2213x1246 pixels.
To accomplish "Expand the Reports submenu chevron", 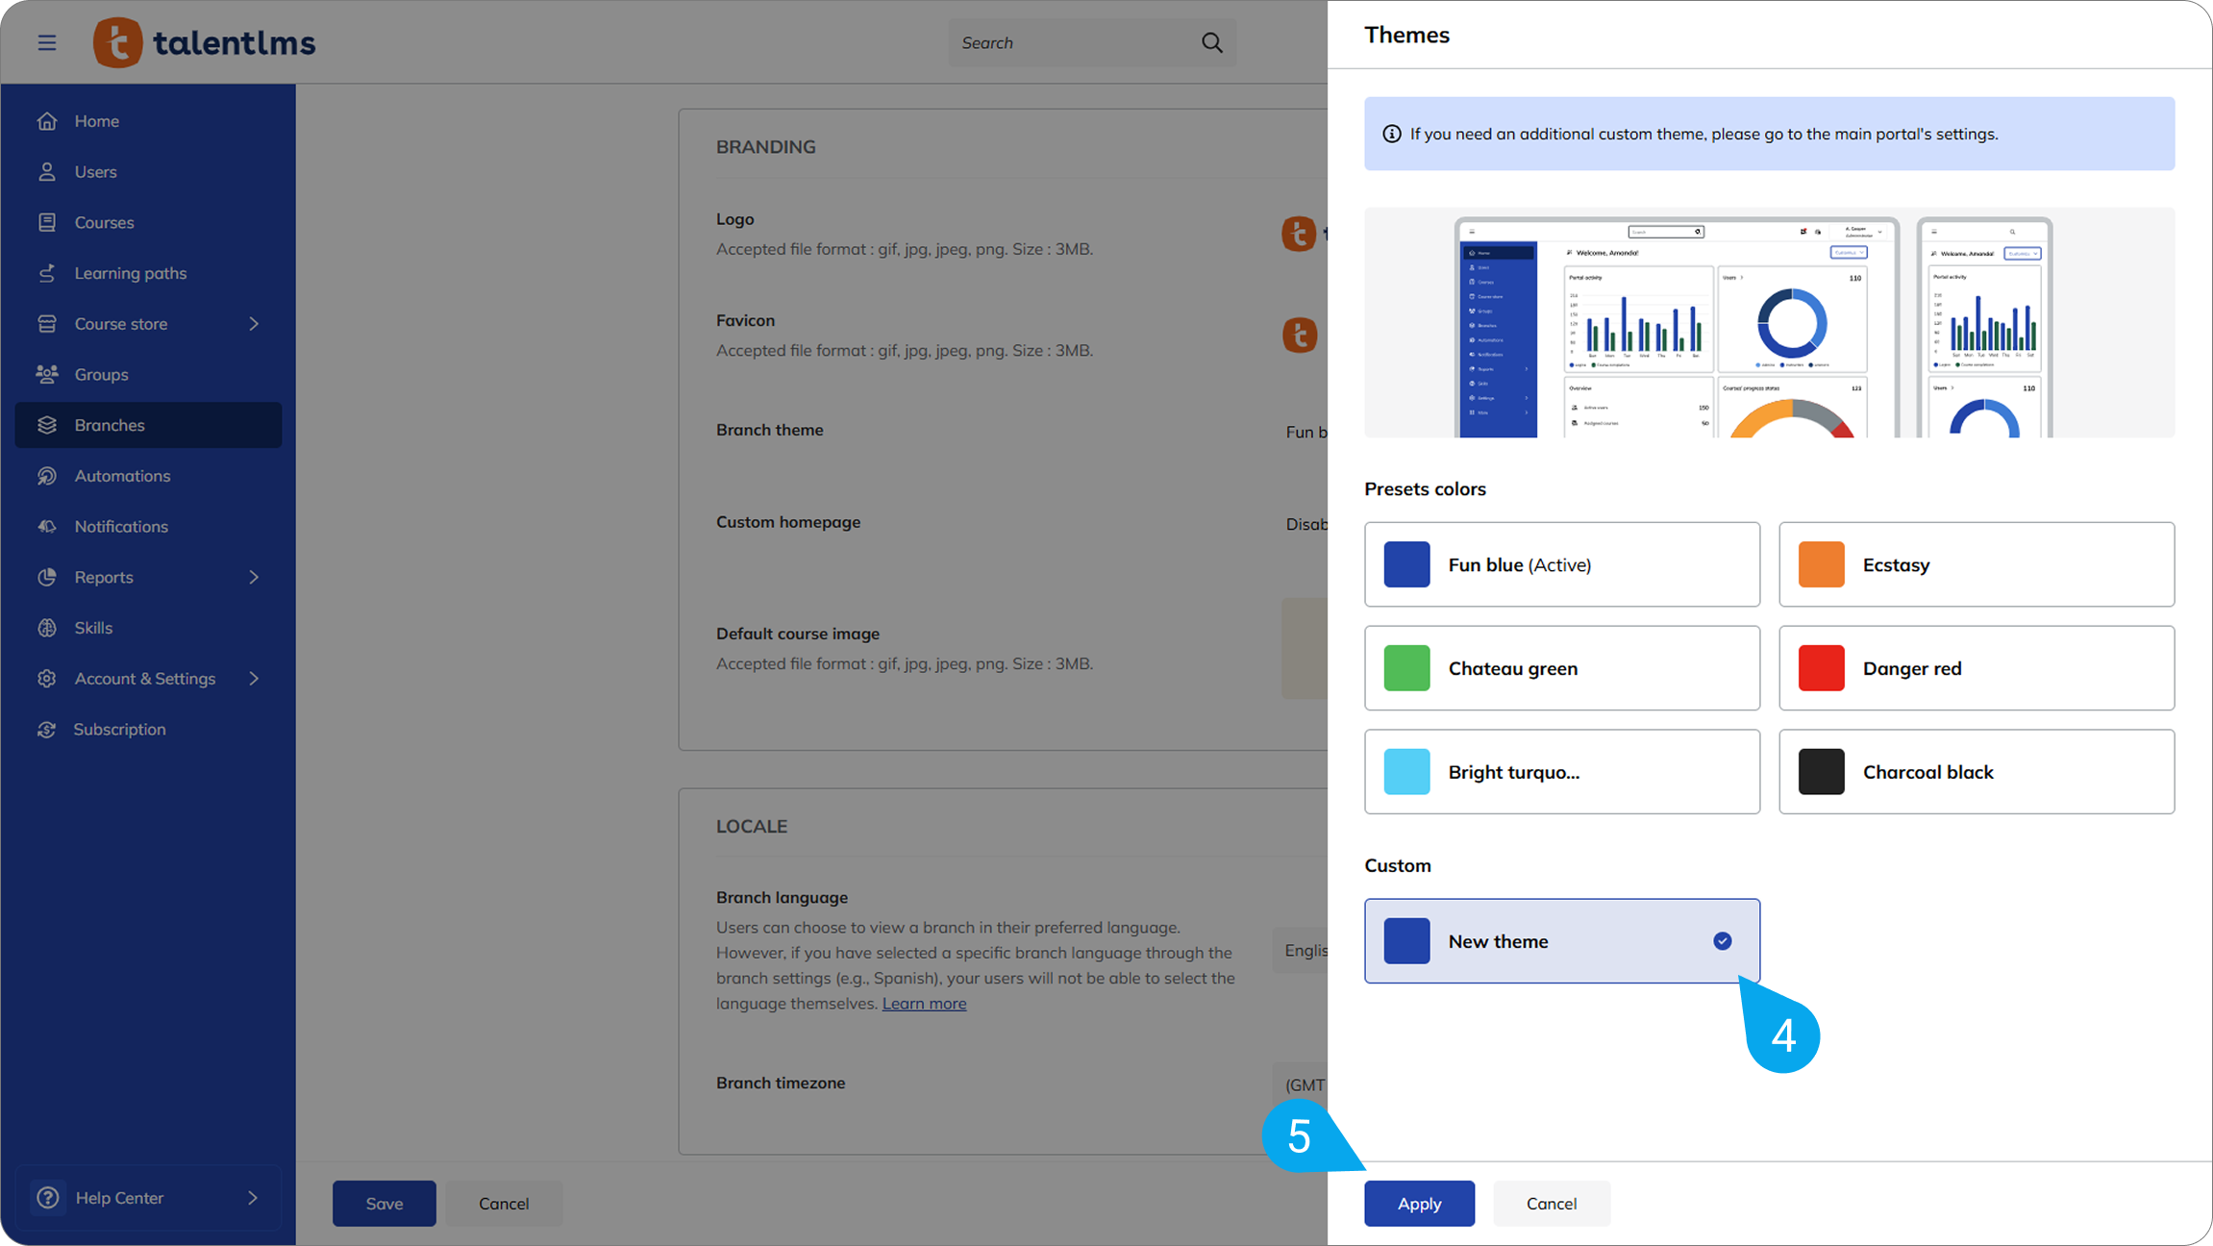I will pos(254,577).
